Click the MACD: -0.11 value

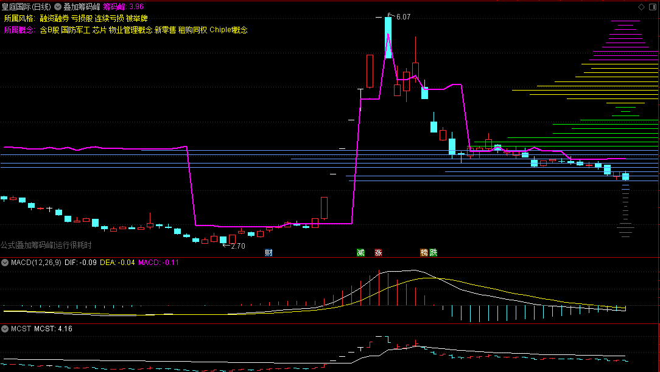[159, 263]
